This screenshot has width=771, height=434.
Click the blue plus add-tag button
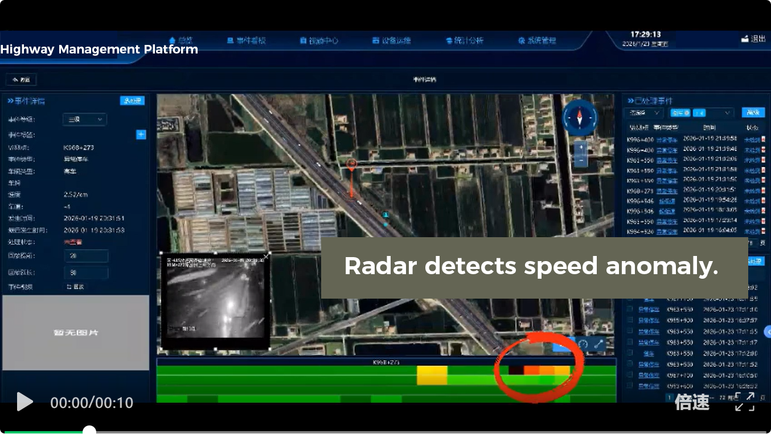[141, 135]
